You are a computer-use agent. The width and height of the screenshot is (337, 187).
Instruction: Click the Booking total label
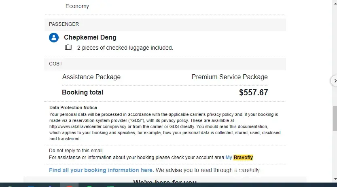[x=83, y=92]
